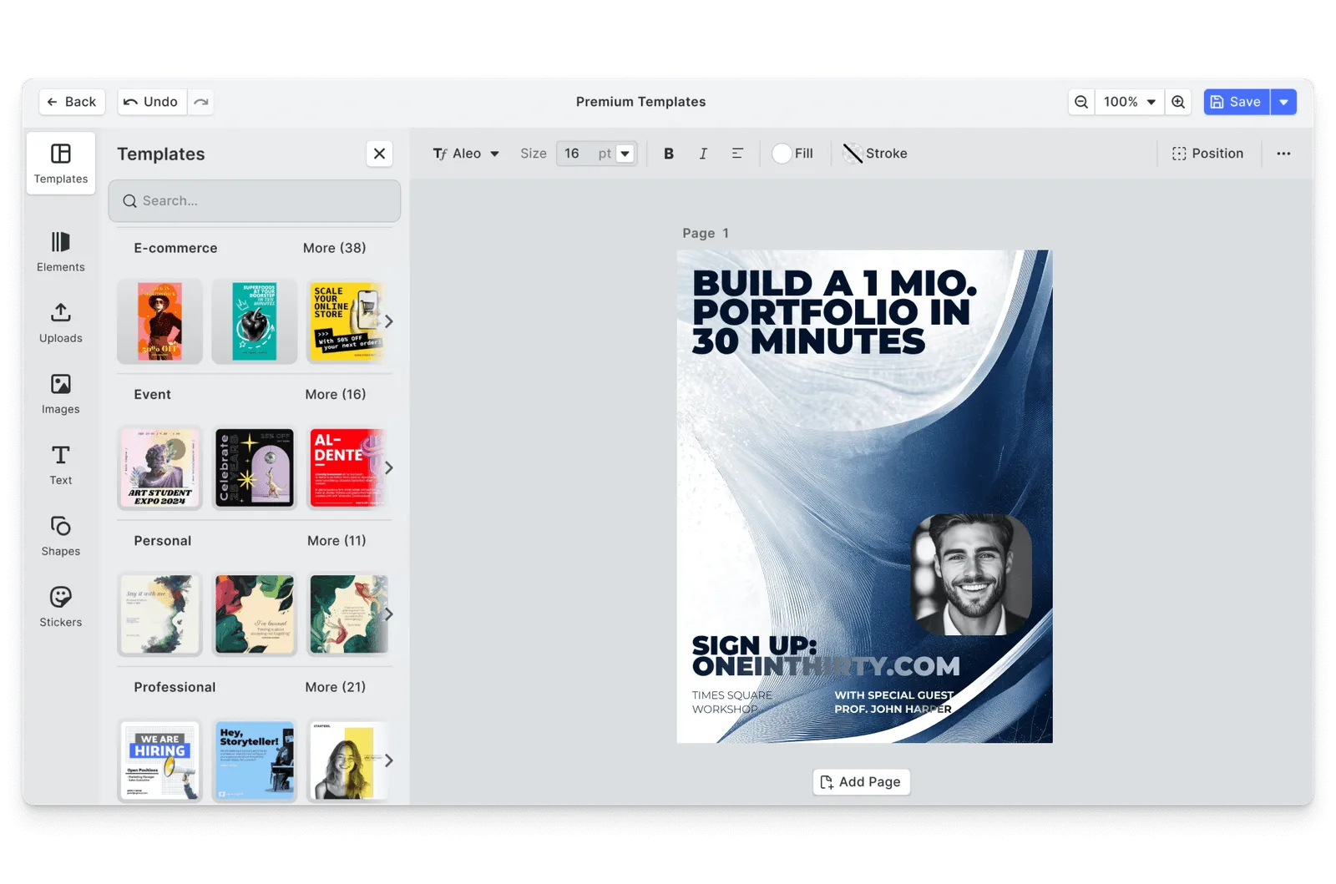Select the green koi fish Personal template
1336x884 pixels.
click(x=345, y=614)
